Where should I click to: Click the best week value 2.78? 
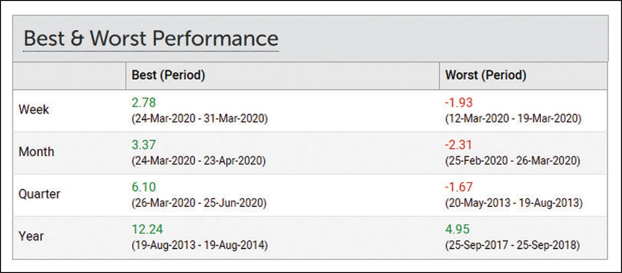pos(142,104)
